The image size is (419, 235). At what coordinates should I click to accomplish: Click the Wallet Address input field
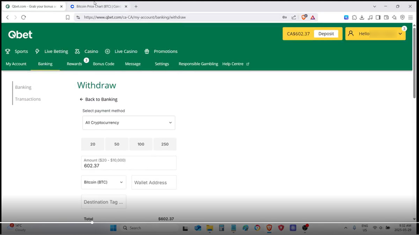point(154,182)
